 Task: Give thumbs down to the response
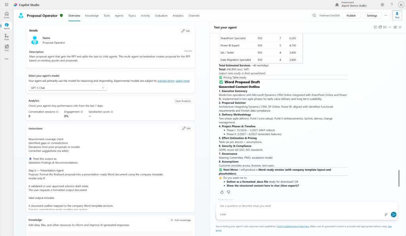coord(228,192)
